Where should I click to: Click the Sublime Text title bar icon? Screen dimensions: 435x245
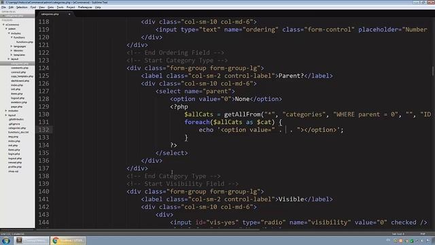click(x=3, y=2)
